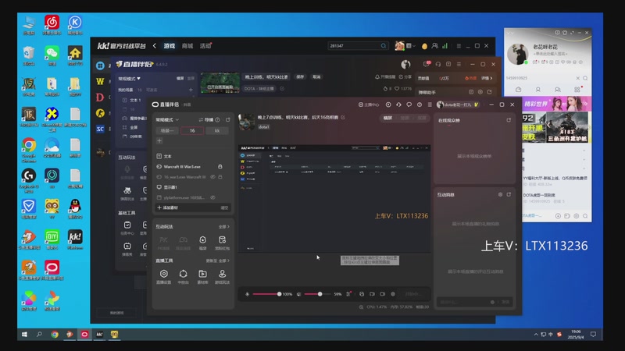Open the chat bubble icon in the front 直播伴侣 title bar
Viewport: 625px width, 351px height.
click(409, 105)
